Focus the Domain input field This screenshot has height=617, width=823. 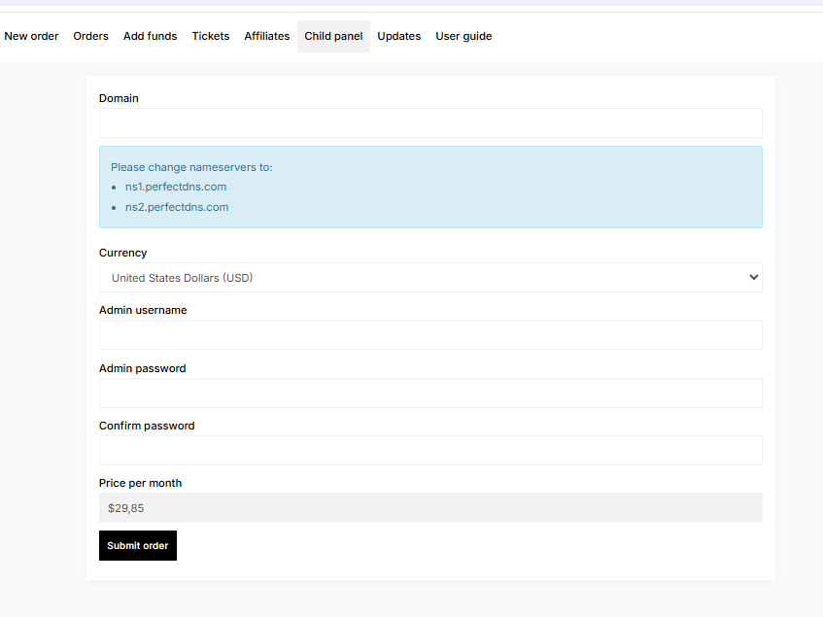[430, 123]
